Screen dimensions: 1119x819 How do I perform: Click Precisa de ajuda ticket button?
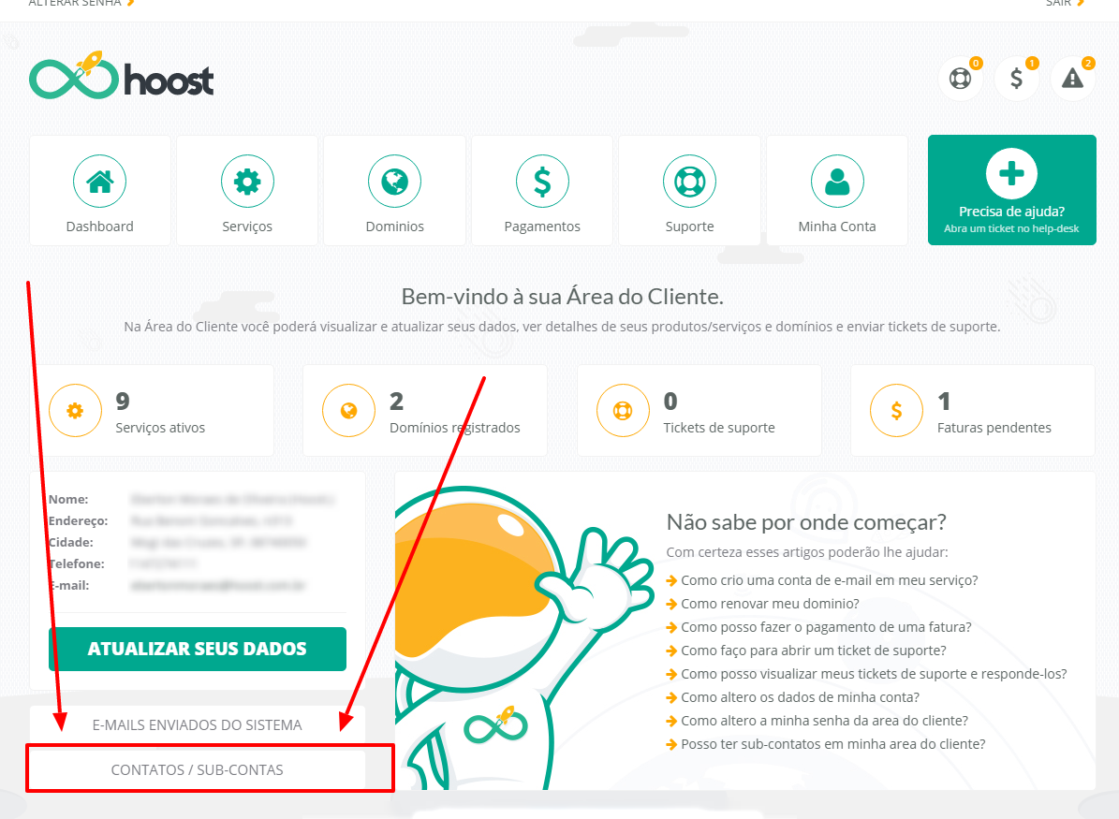[x=1012, y=190]
